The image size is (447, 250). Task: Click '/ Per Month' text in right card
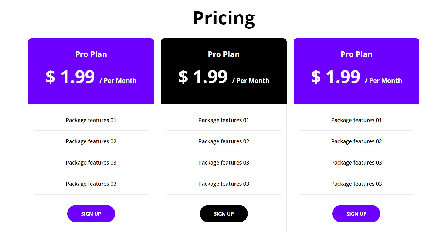[383, 81]
